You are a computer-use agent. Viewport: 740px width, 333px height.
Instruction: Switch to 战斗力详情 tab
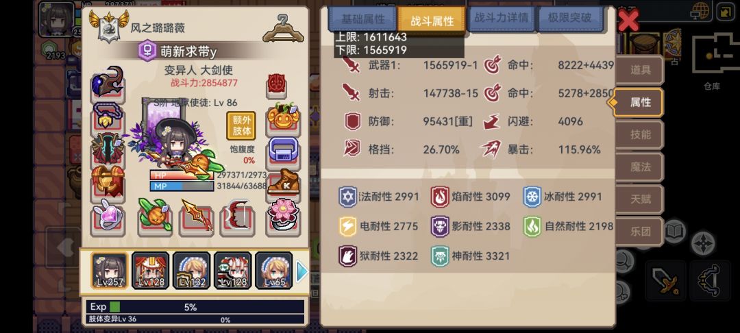click(501, 19)
